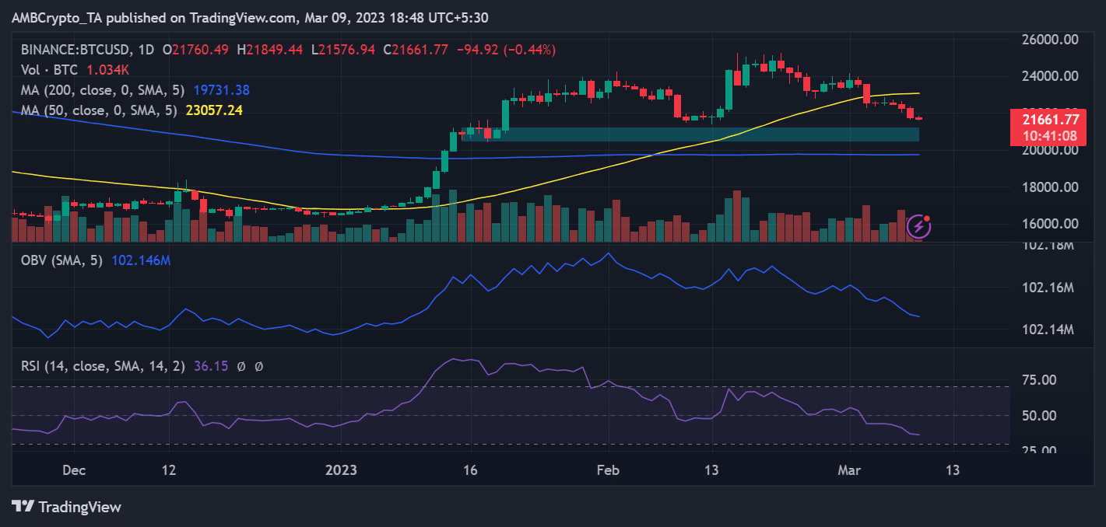Open the purple lightning events icon
Viewport: 1106px width, 527px height.
[x=918, y=225]
